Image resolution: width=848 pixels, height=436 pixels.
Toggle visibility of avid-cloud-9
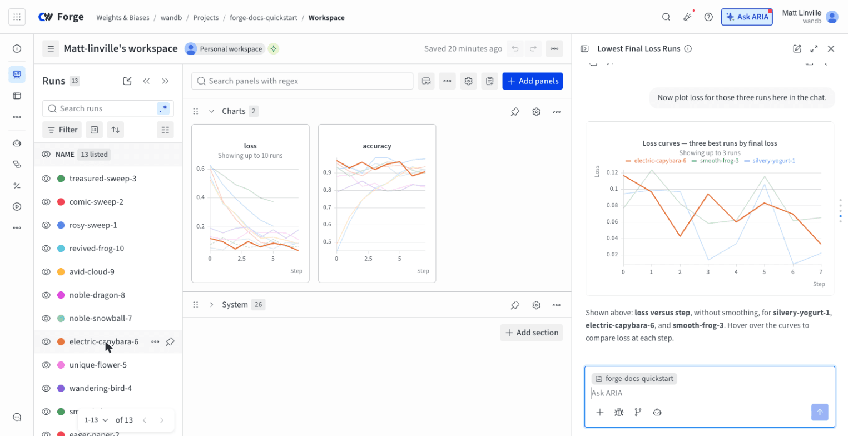click(46, 272)
